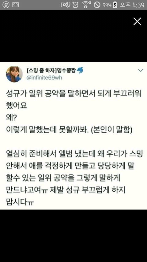
Task: Tap the boxed 99 battery indicator icon
Action: click(x=16, y=5)
